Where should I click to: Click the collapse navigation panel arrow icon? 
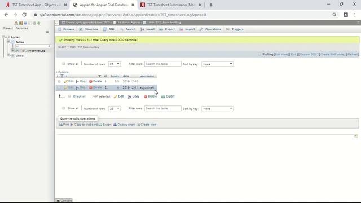pyautogui.click(x=56, y=23)
